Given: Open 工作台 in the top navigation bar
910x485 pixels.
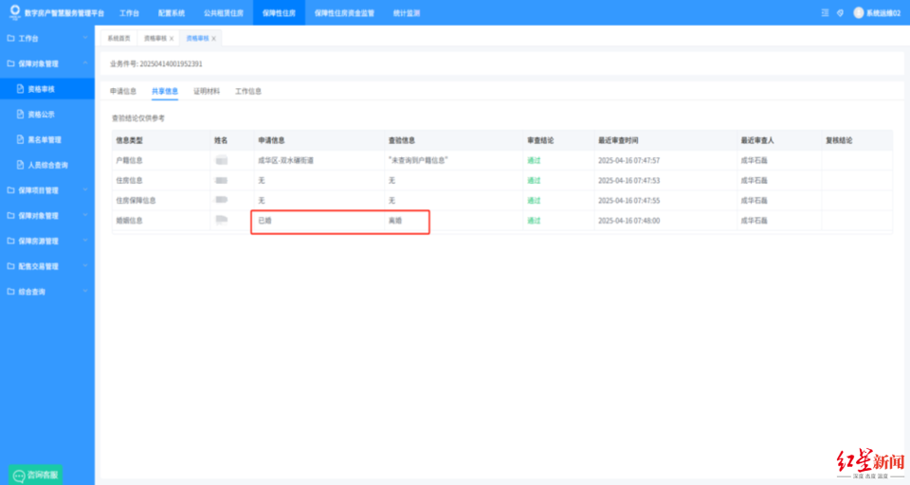Looking at the screenshot, I should 129,12.
